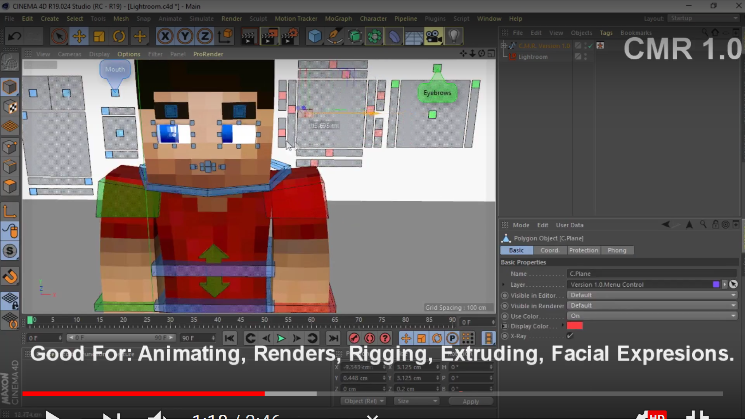Click the Apply button
The height and width of the screenshot is (419, 745).
(471, 401)
